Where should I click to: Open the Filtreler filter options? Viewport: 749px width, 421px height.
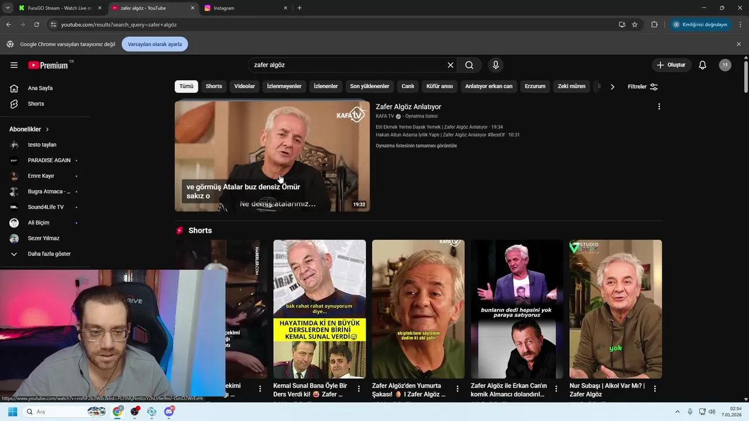click(x=643, y=87)
